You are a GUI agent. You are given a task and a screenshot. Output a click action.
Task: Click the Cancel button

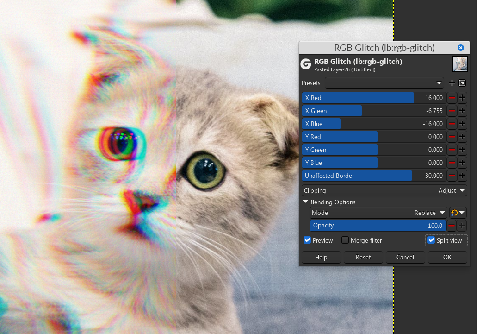[405, 257]
